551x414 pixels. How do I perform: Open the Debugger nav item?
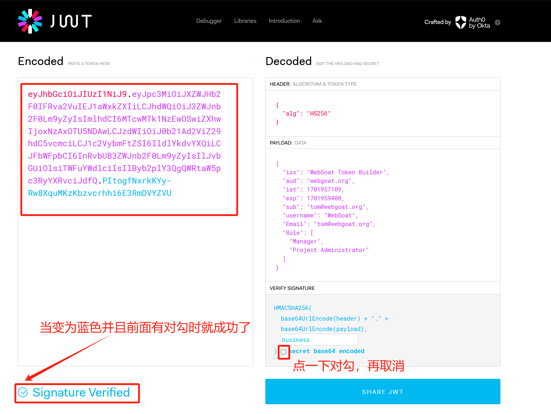tap(209, 21)
